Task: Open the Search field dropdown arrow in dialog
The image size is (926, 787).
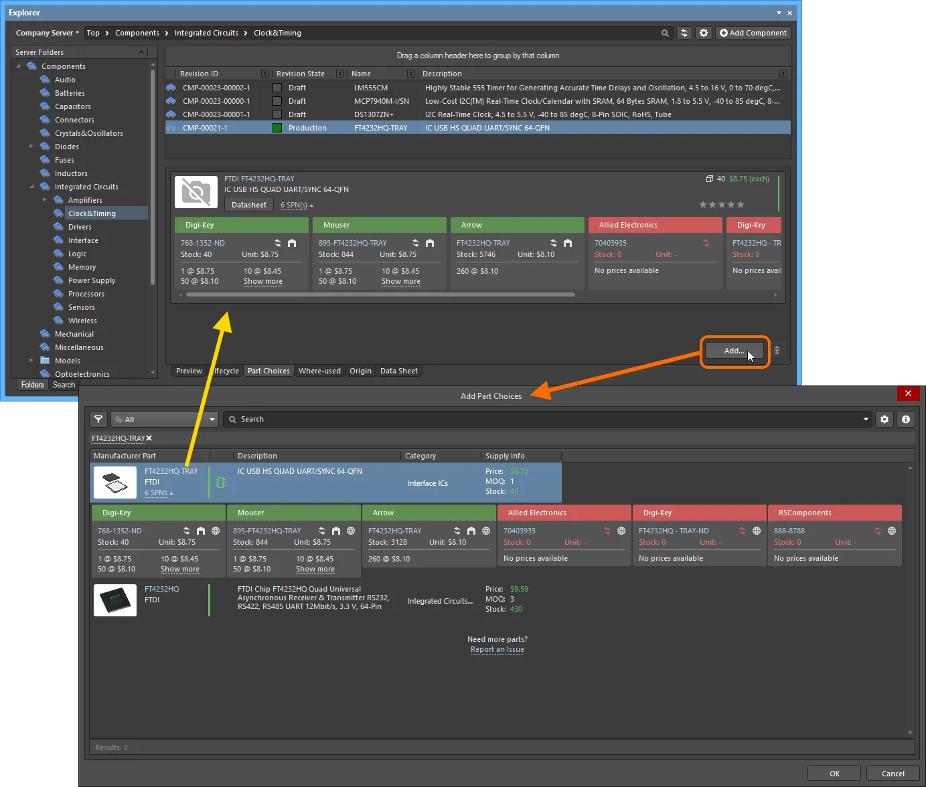Action: click(x=866, y=420)
